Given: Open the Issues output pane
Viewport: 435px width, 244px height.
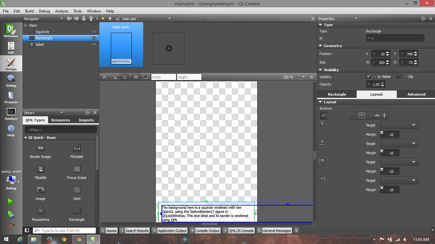Looking at the screenshot, I should (109, 231).
